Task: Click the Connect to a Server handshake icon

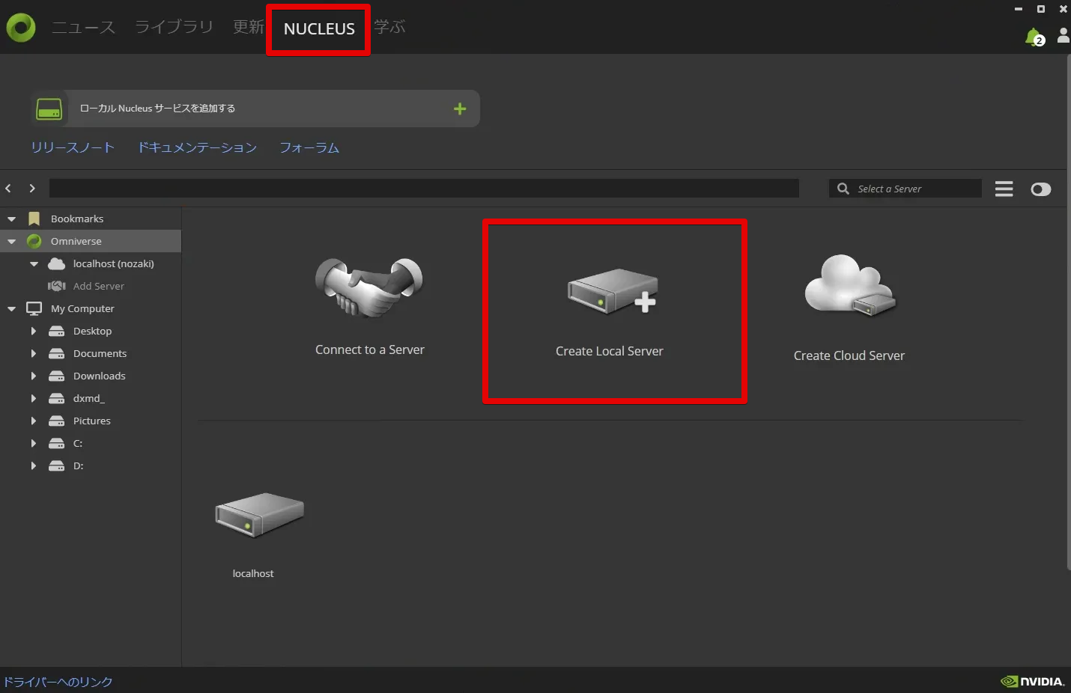Action: tap(369, 287)
